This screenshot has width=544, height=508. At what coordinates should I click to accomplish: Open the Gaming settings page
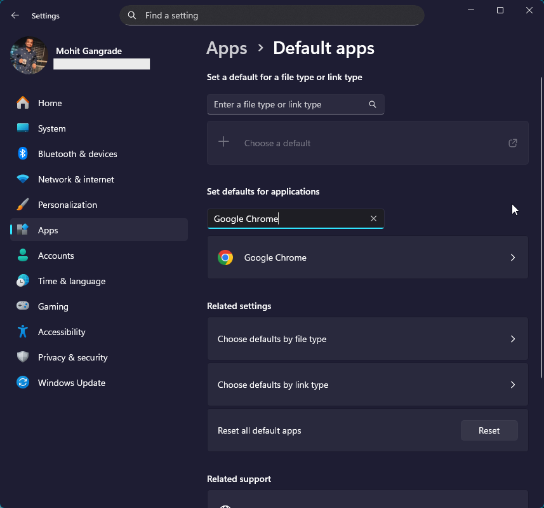53,306
